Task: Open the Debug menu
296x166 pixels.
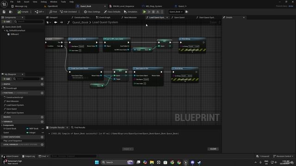Action: [x=43, y=2]
